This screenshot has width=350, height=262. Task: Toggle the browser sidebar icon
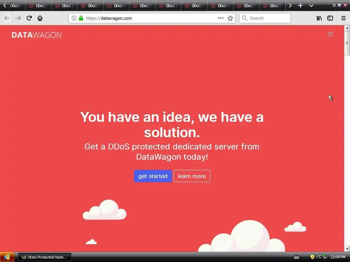point(330,18)
